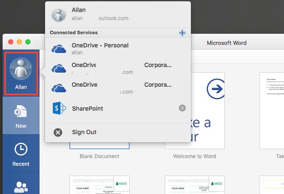Click the Sign Out X icon
This screenshot has width=284, height=194.
click(x=58, y=132)
